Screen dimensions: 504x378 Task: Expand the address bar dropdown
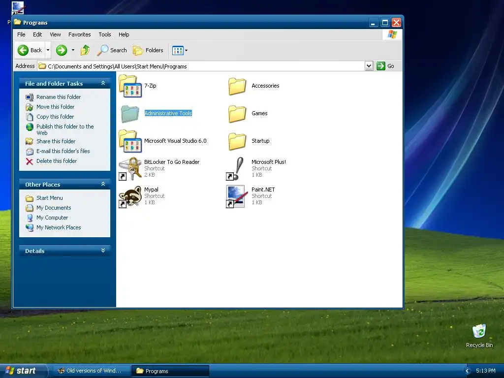(369, 66)
